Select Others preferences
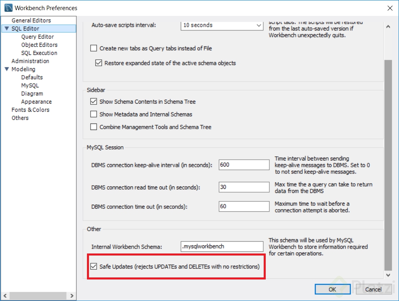The width and height of the screenshot is (399, 301). click(x=20, y=118)
